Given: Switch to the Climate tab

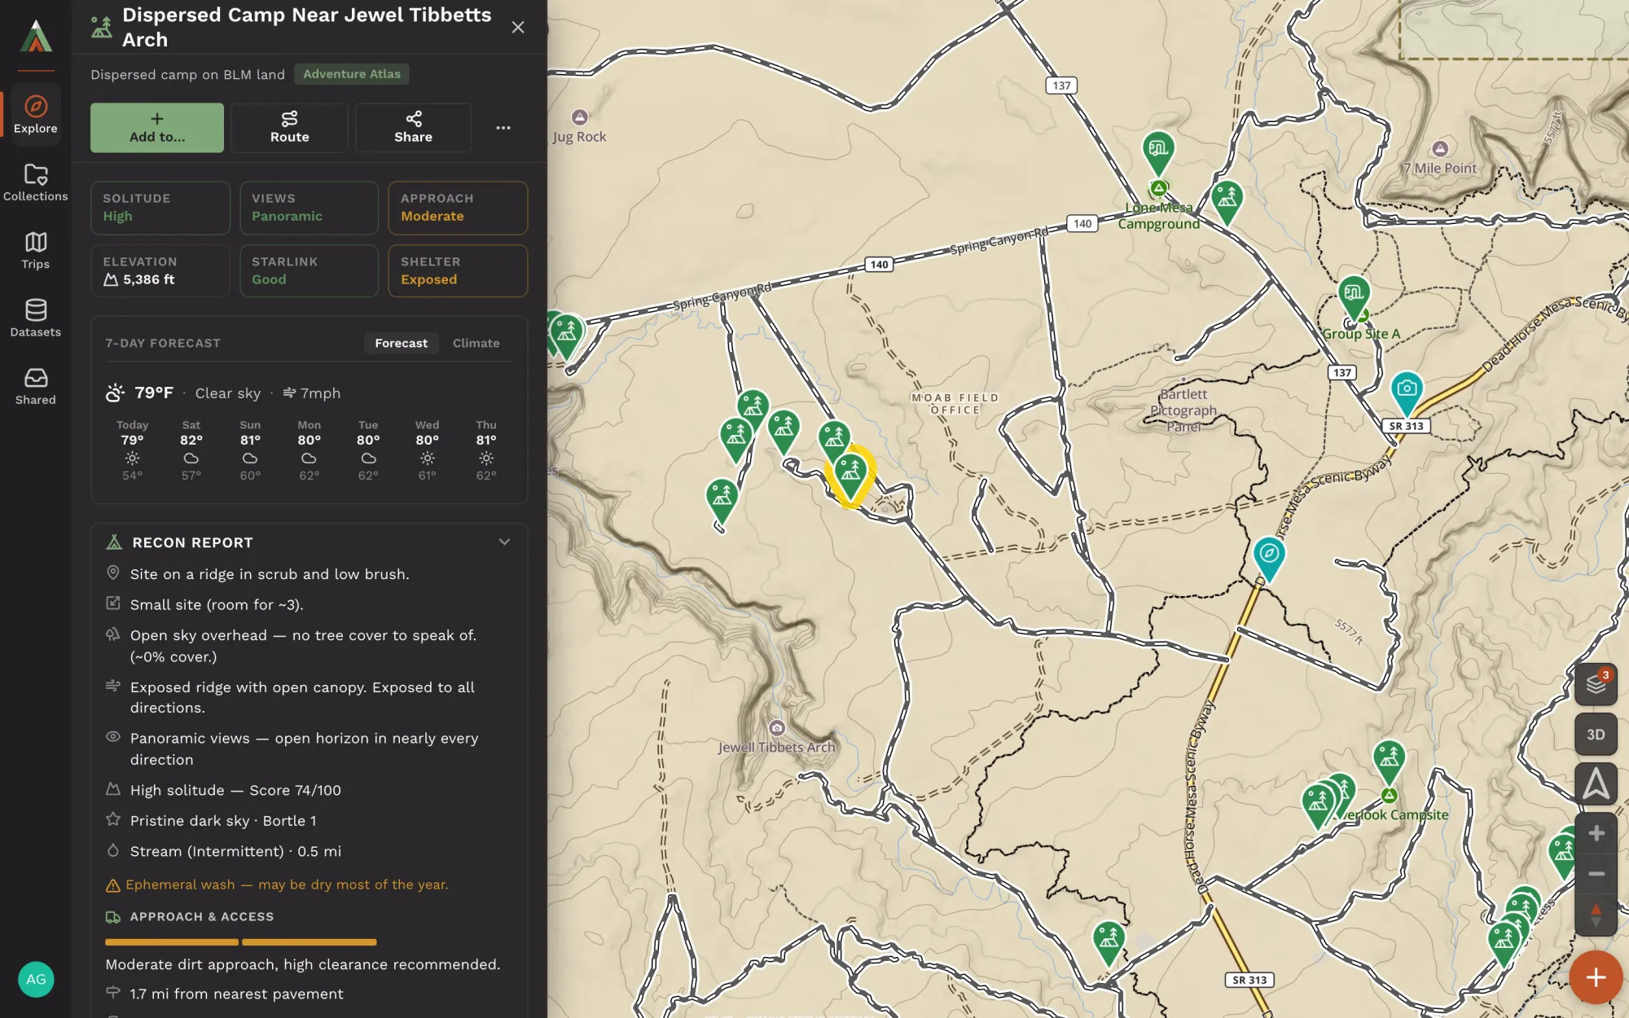Looking at the screenshot, I should point(476,344).
